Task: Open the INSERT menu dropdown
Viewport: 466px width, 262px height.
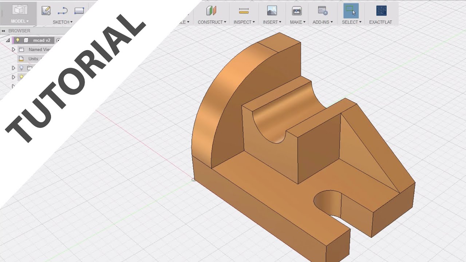Action: pos(272,22)
